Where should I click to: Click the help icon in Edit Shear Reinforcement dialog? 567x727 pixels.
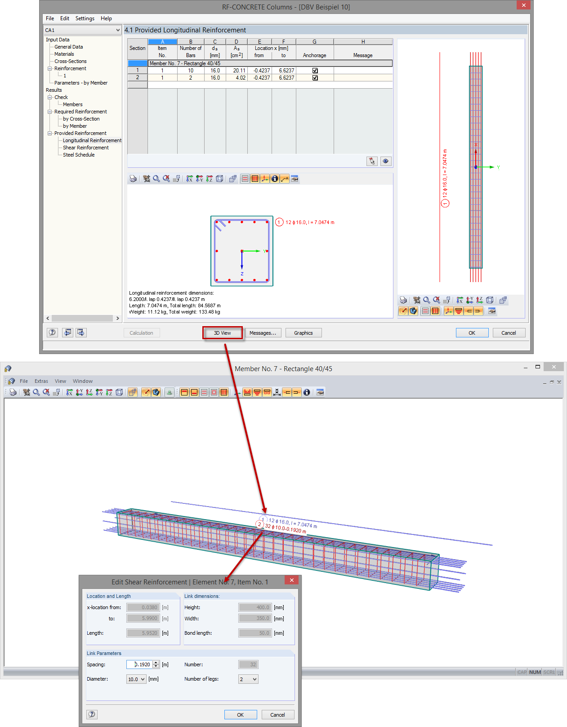click(x=92, y=714)
